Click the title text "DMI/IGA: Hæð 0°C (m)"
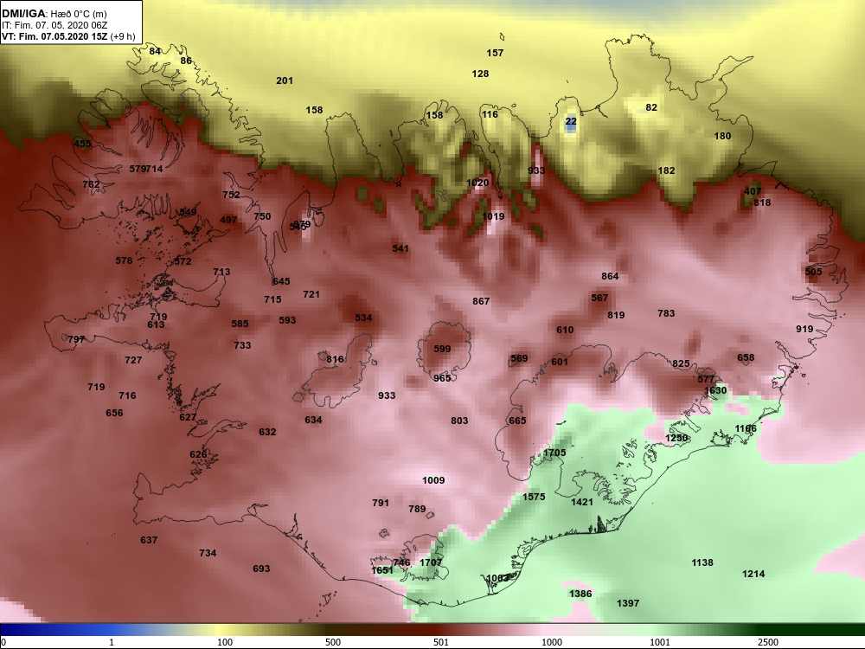Image resolution: width=865 pixels, height=649 pixels. pos(54,14)
